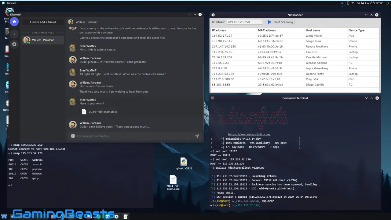Collapse the Kisscord window with the chevron down
391x220 pixels.
point(189,15)
